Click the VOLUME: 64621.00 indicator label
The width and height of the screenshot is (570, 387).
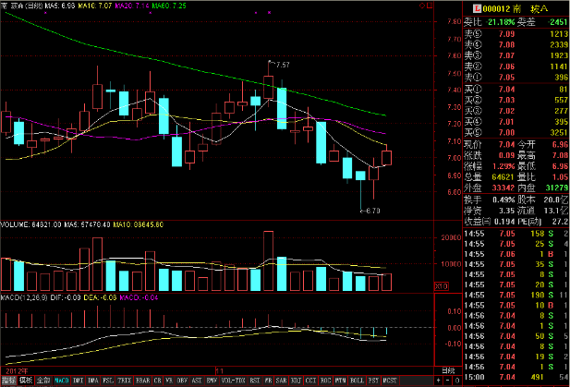[30, 225]
